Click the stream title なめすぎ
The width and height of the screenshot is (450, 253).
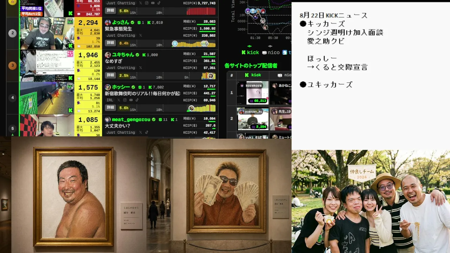[114, 61]
